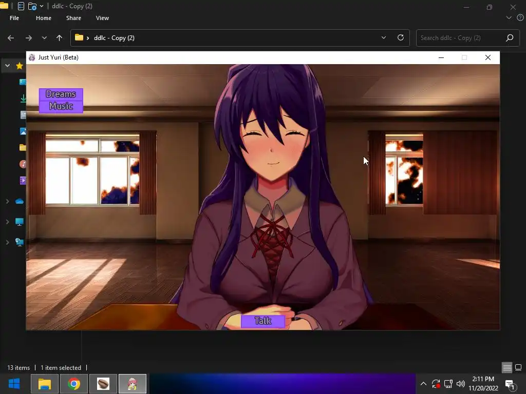Open Videos in the navigation pane
Image resolution: width=526 pixels, height=394 pixels.
point(23,181)
